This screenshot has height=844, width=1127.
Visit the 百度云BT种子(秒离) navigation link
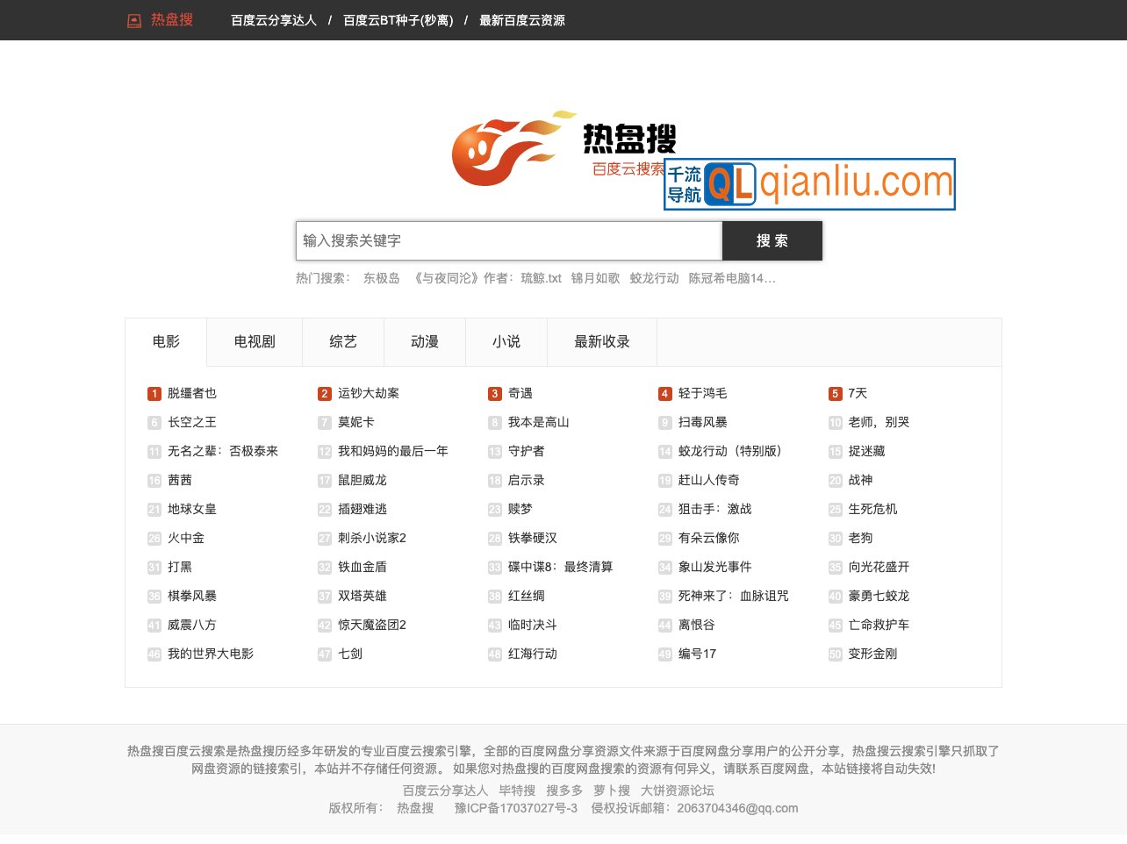tap(398, 19)
